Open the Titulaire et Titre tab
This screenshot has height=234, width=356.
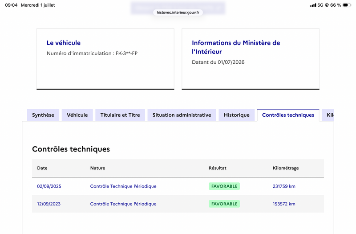120,115
